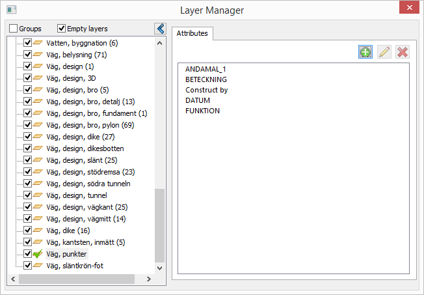
Task: Click layer icon next to Väg, dike
Action: 38,231
